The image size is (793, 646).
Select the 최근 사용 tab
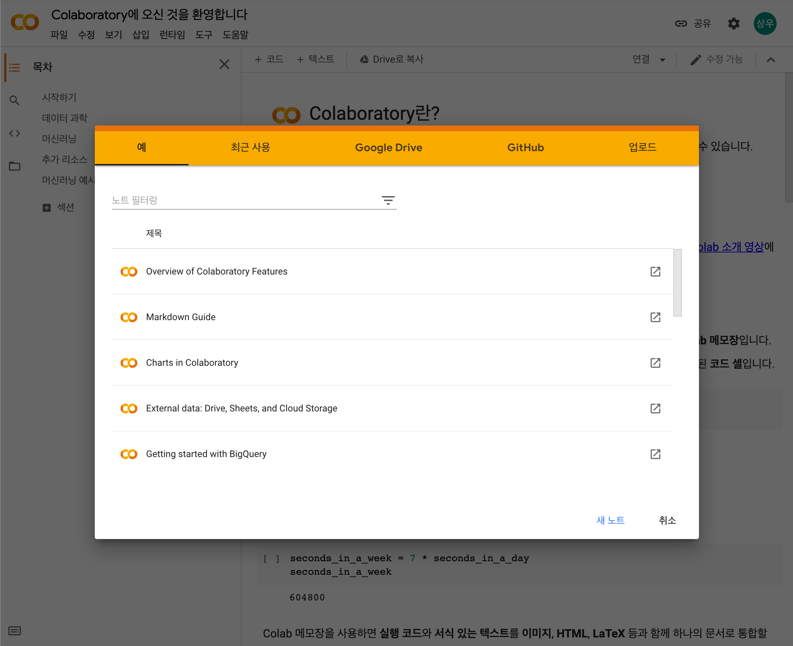(250, 148)
